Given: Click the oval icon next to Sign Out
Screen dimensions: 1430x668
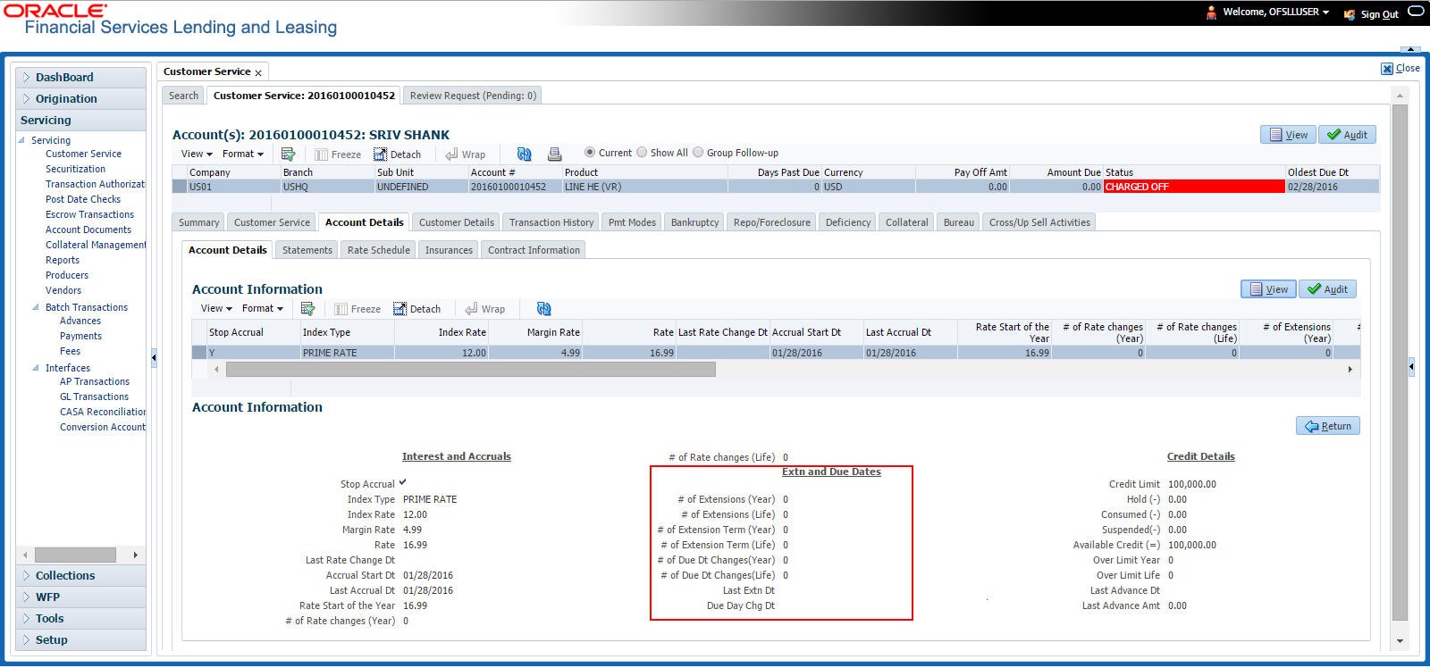Looking at the screenshot, I should [x=1416, y=12].
